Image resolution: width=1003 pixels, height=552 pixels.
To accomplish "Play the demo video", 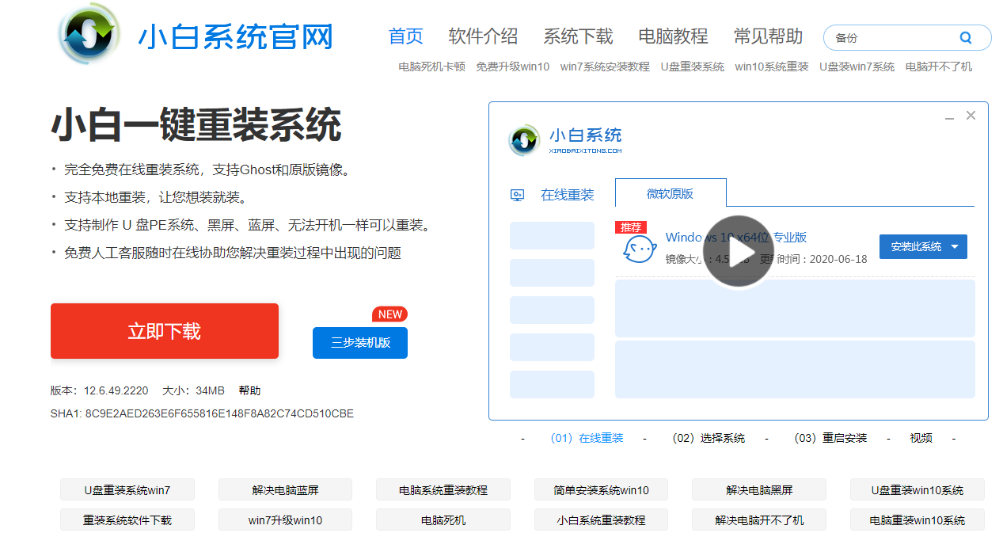I will tap(738, 252).
